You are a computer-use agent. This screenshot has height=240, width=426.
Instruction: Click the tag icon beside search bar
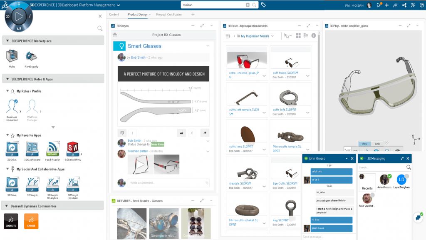click(x=264, y=5)
